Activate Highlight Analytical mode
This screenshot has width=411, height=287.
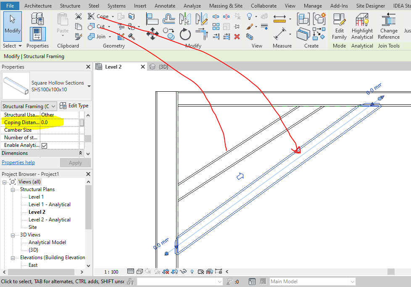[x=362, y=26]
